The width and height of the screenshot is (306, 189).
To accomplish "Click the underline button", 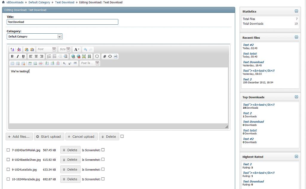I will point(23,56).
